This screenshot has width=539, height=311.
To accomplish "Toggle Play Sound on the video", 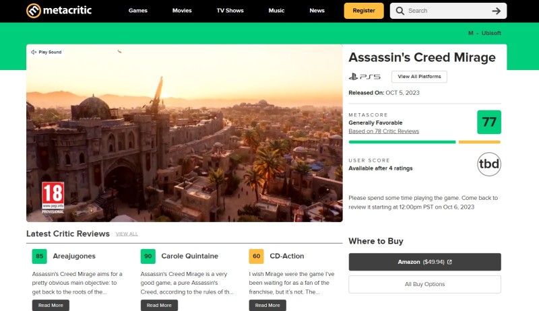I will tap(46, 53).
